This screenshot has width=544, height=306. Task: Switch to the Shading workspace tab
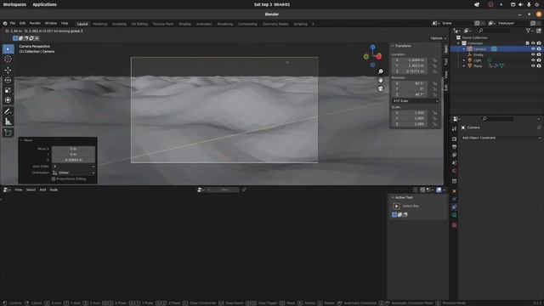point(184,24)
